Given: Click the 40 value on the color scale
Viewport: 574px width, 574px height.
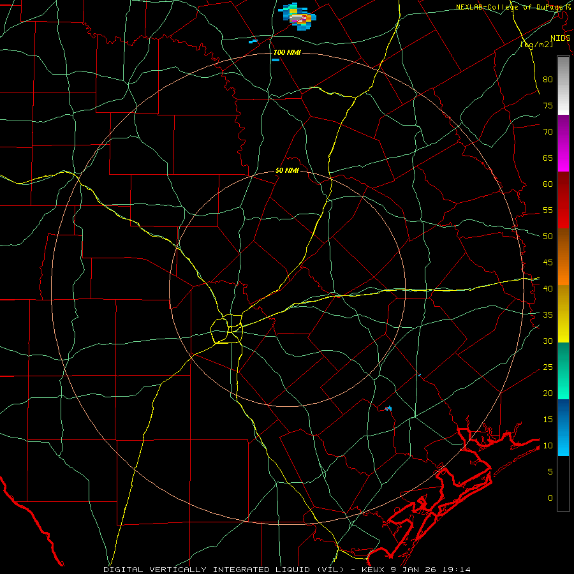Looking at the screenshot, I should 548,288.
